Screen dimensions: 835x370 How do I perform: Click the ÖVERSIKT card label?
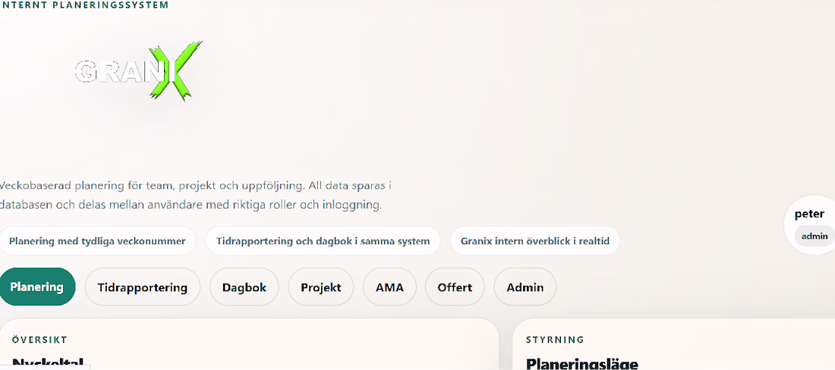click(39, 340)
